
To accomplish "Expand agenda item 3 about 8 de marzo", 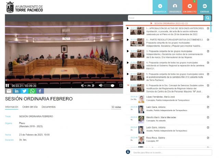I will pyautogui.click(x=128, y=51).
